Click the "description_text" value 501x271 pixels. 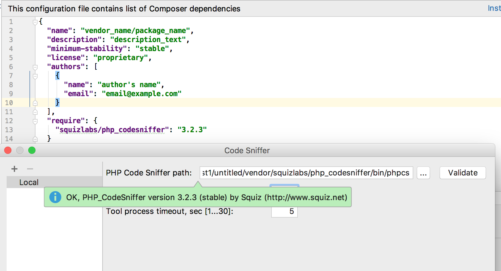(148, 40)
